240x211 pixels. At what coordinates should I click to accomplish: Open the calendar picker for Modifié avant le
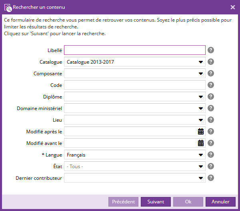coord(201,143)
